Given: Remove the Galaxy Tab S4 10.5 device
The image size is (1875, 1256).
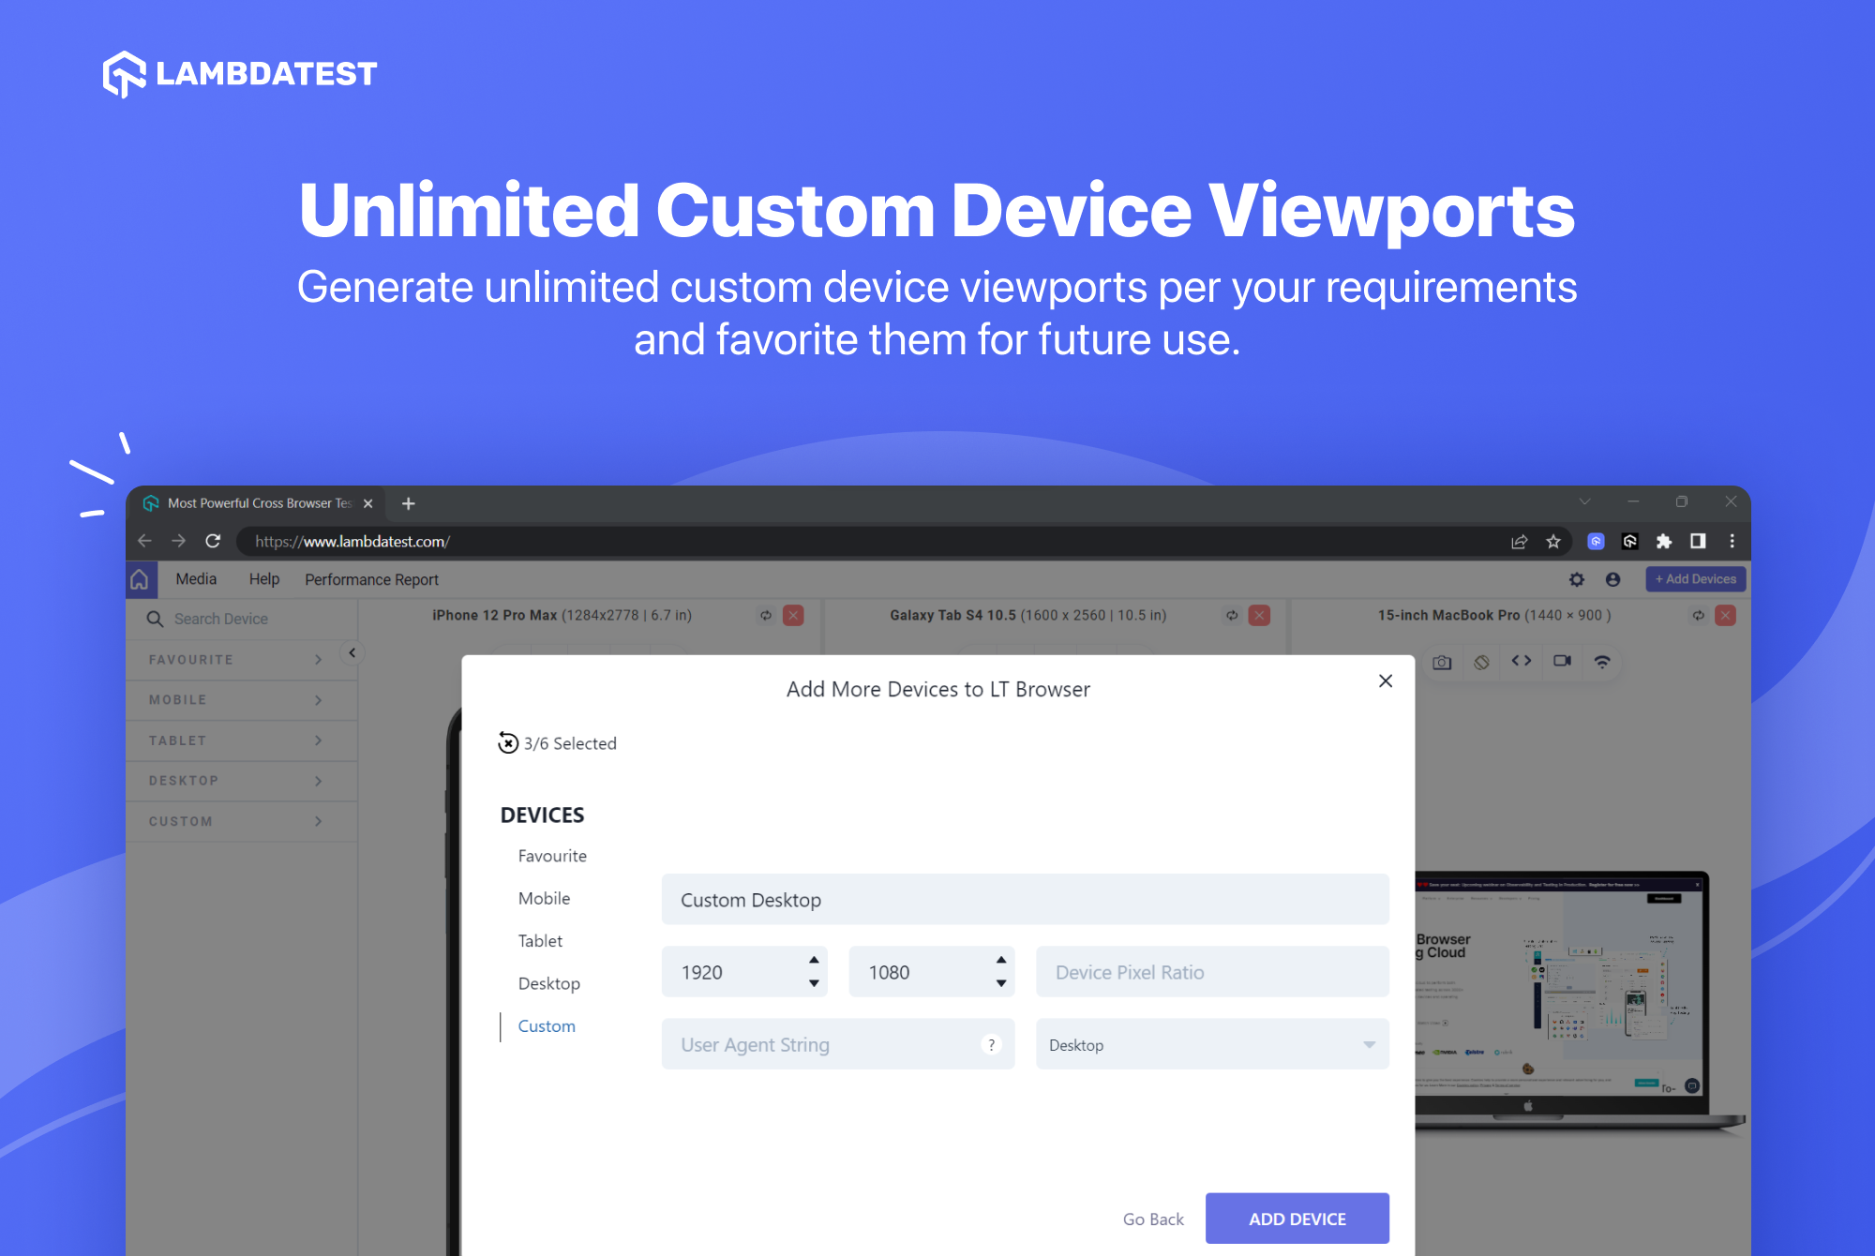Looking at the screenshot, I should (x=1259, y=616).
